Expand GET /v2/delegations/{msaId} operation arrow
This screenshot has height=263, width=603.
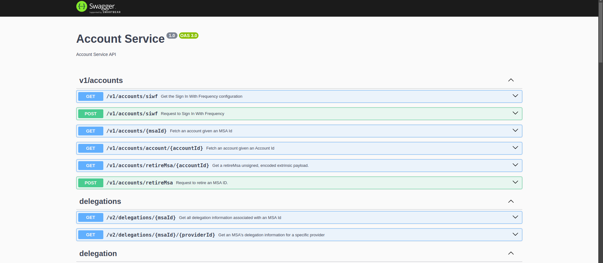pos(515,217)
